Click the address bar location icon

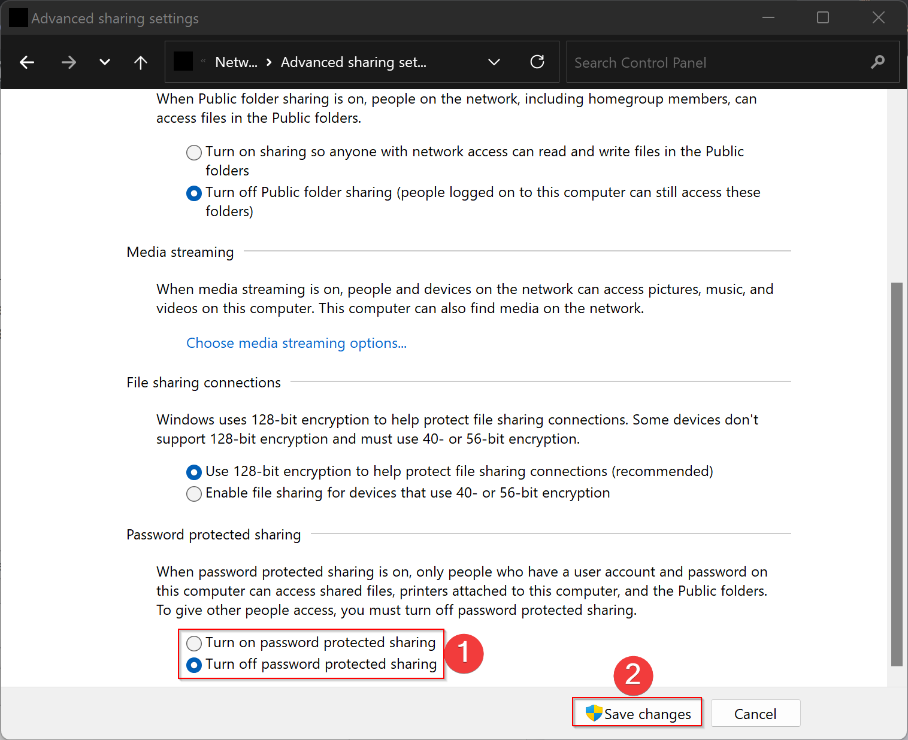pos(183,62)
